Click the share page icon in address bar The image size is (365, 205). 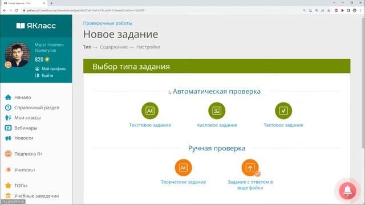322,10
